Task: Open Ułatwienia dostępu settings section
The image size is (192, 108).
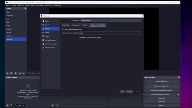Action: (50, 44)
